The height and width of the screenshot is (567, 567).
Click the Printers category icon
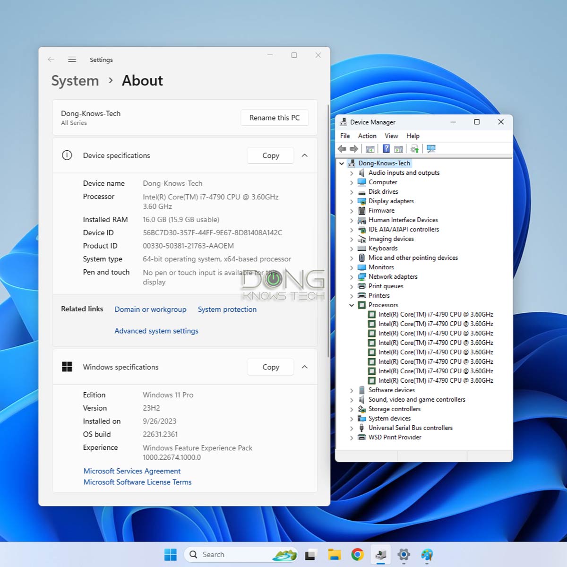click(362, 296)
